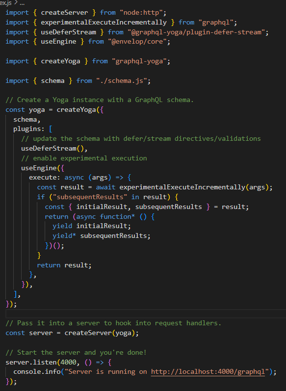Click the 4000 port number in server.listen

[68, 362]
